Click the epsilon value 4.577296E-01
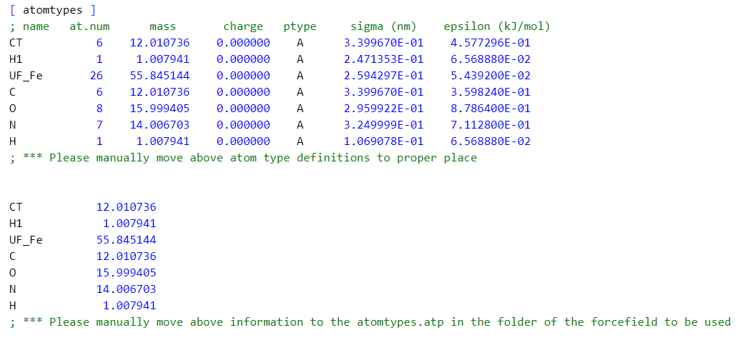Viewport: 748px width, 345px height. tap(491, 43)
